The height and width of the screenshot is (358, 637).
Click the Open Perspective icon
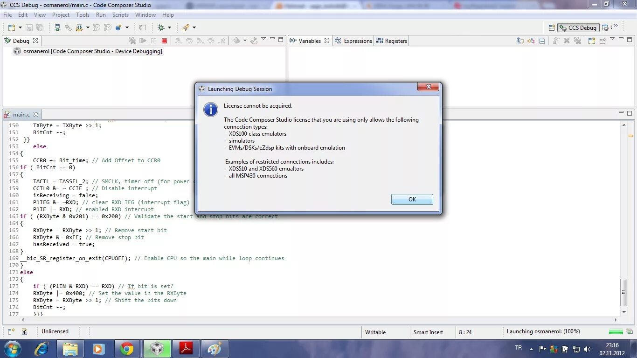551,28
